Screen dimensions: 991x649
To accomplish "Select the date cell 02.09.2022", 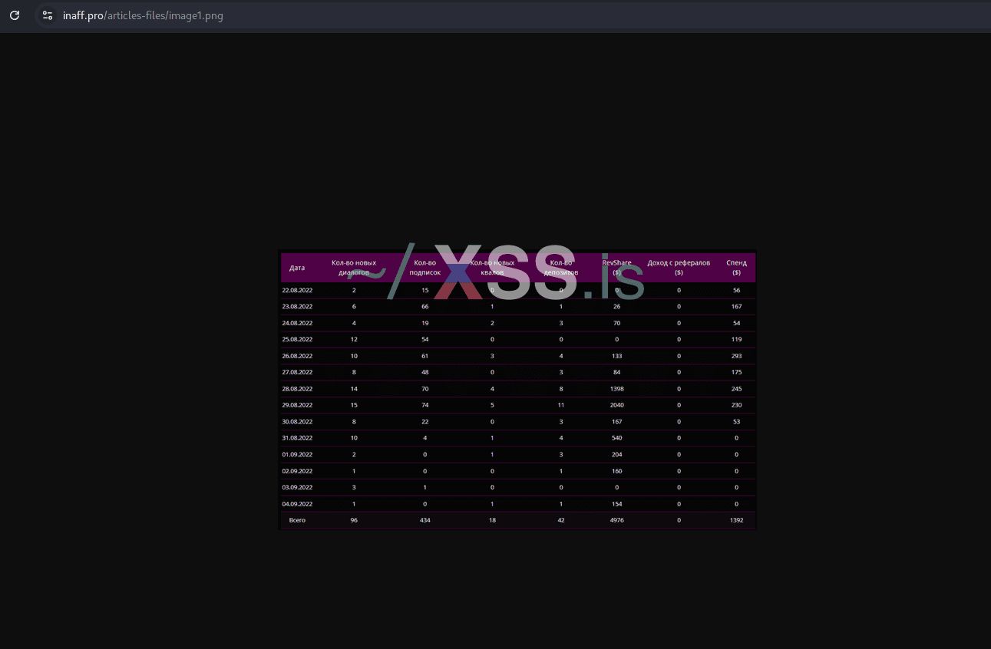I will coord(297,472).
